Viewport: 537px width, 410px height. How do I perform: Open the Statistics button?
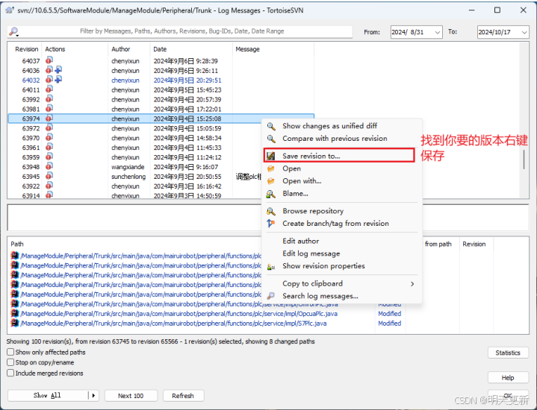pyautogui.click(x=508, y=353)
